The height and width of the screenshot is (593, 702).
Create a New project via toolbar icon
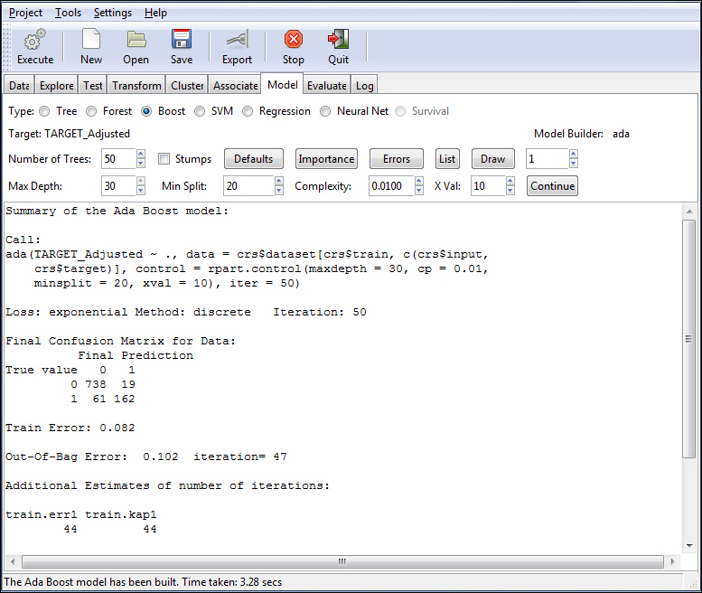tap(91, 40)
